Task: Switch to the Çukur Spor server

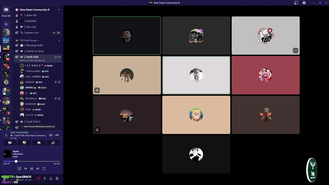Action: pos(6,40)
